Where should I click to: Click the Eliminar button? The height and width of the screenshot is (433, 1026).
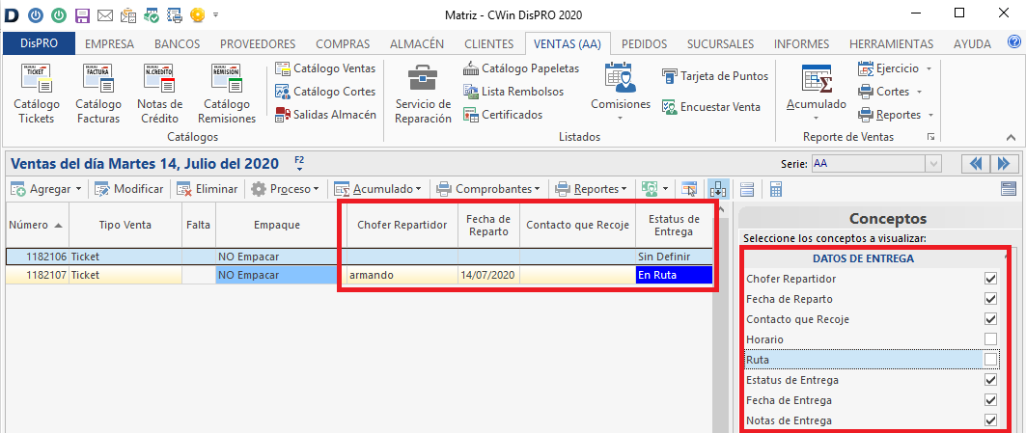(x=208, y=189)
